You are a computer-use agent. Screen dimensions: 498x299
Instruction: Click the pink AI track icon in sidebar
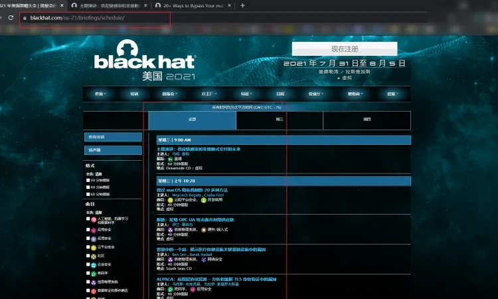point(94,219)
